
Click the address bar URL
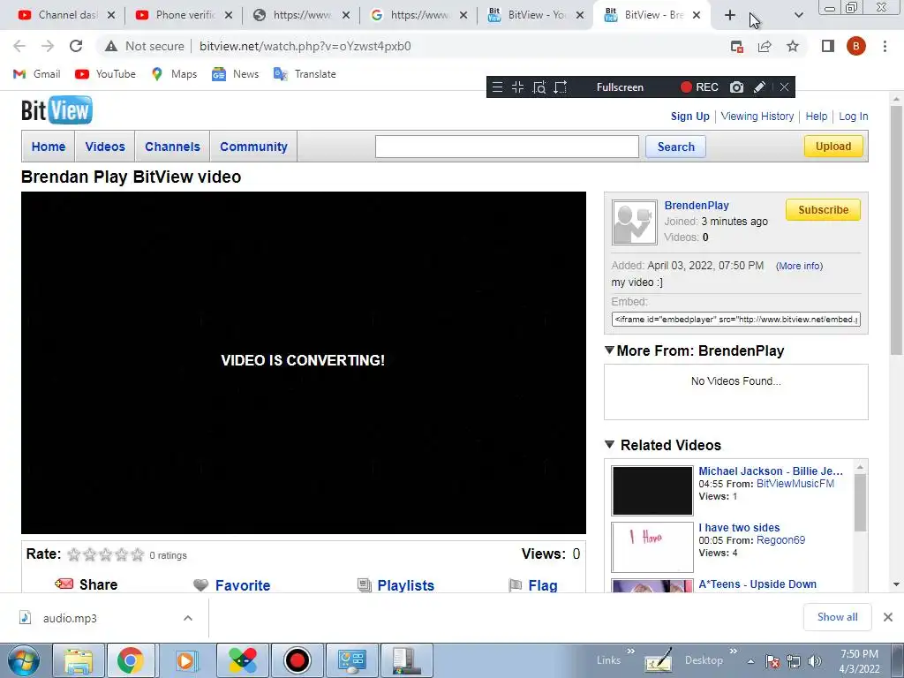pyautogui.click(x=305, y=46)
